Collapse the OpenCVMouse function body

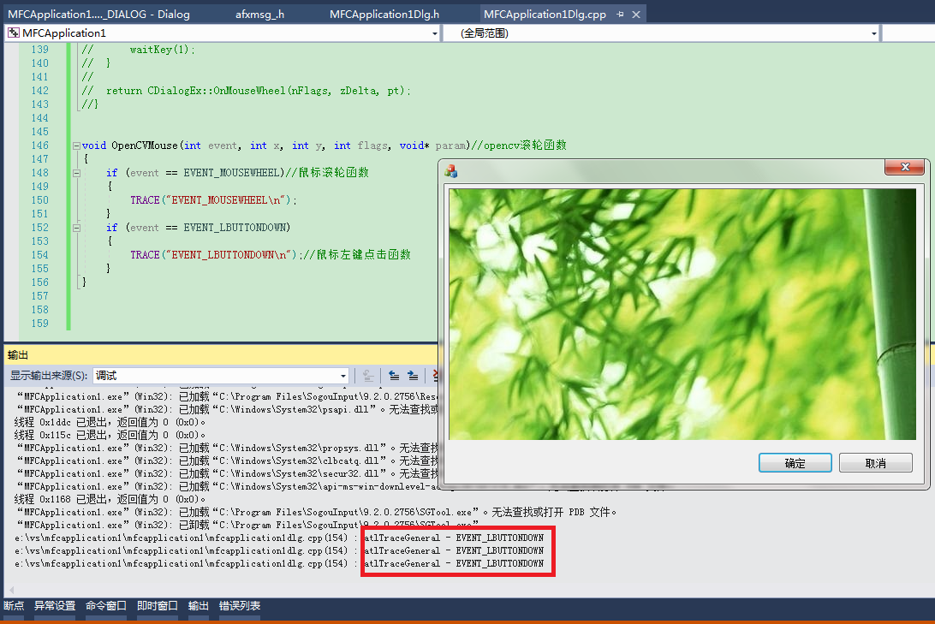77,146
